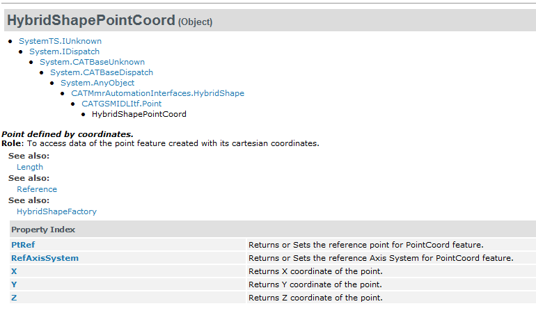This screenshot has height=313, width=536.
Task: Open the RefAxisSystem property link
Action: [45, 258]
